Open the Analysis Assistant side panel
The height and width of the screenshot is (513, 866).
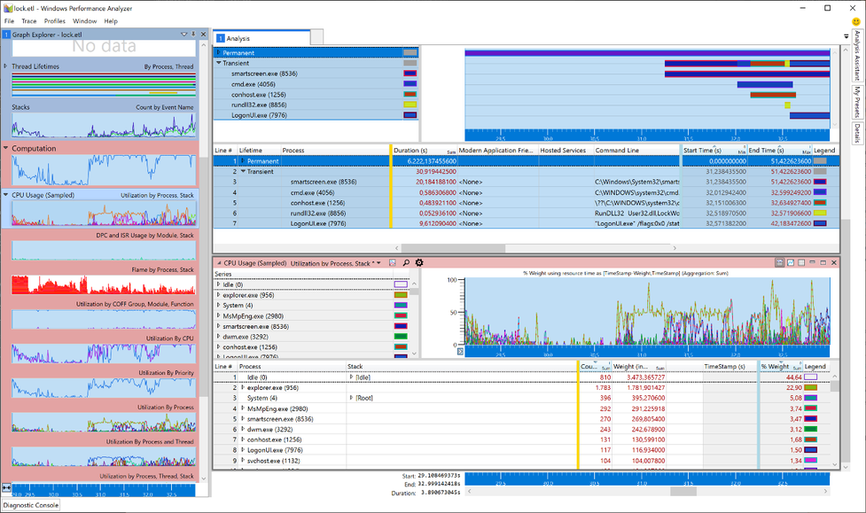[858, 55]
